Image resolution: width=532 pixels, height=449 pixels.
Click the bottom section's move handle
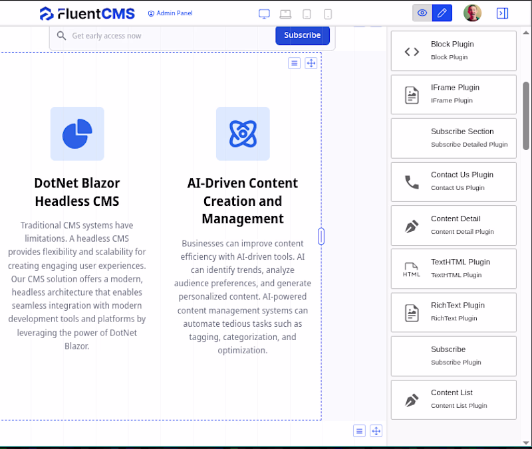coord(376,431)
